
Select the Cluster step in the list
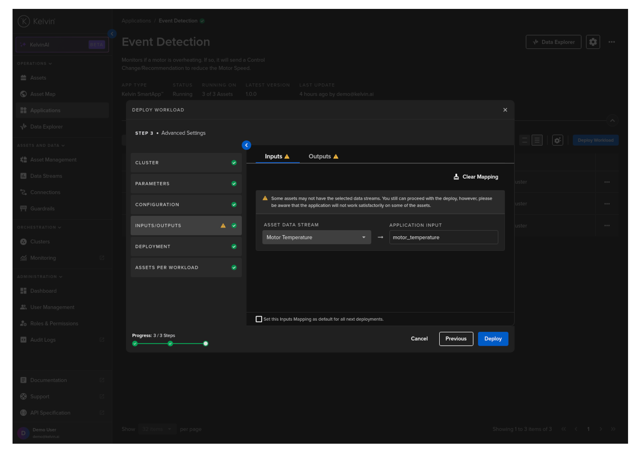186,163
